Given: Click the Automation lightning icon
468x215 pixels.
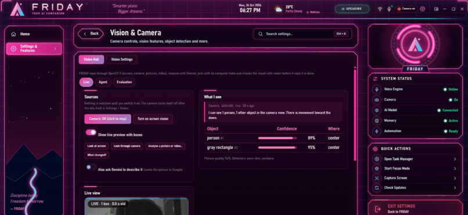Looking at the screenshot, I should click(x=377, y=131).
